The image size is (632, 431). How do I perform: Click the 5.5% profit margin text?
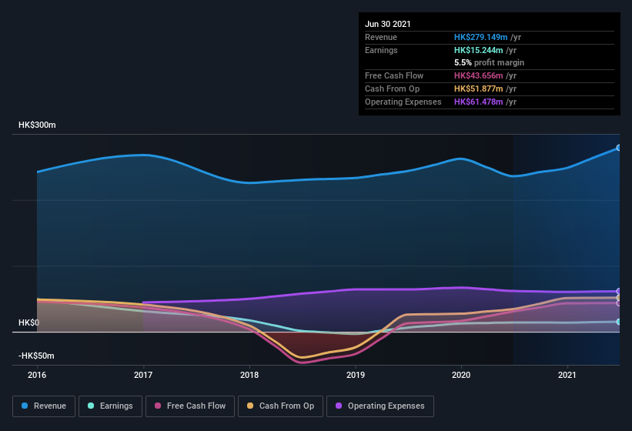click(490, 62)
